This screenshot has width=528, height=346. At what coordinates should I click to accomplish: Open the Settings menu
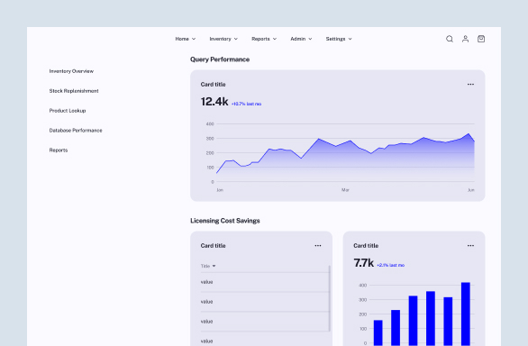(x=339, y=39)
